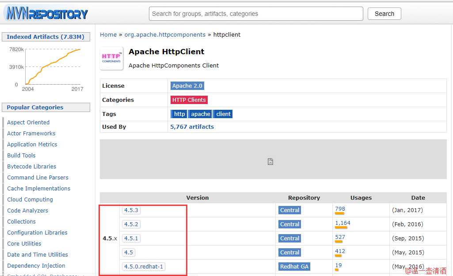Open the 527 usages link
453x276 pixels.
pyautogui.click(x=340, y=237)
